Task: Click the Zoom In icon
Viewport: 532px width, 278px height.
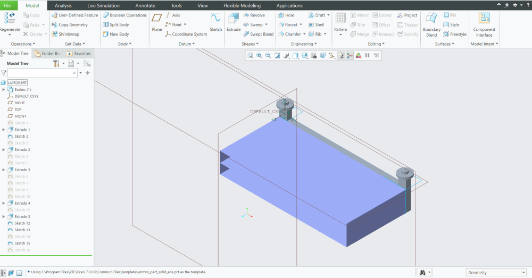Action: tap(259, 56)
